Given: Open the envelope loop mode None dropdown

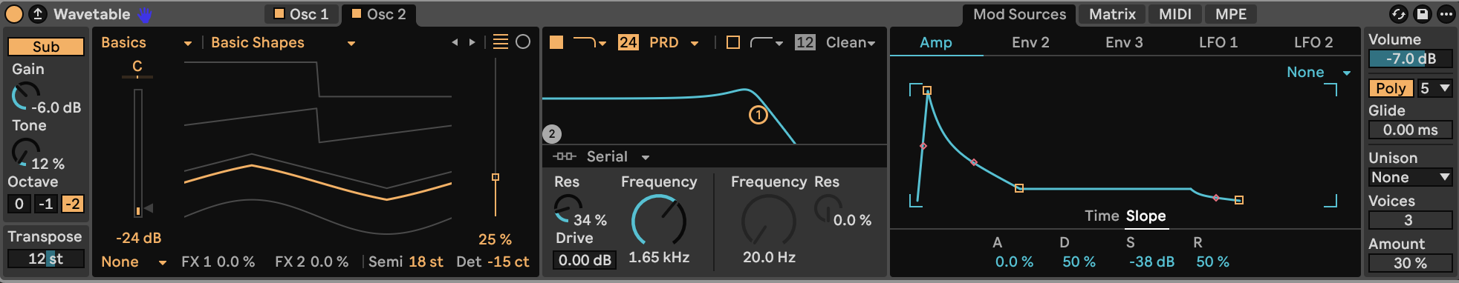Looking at the screenshot, I should tap(1319, 72).
